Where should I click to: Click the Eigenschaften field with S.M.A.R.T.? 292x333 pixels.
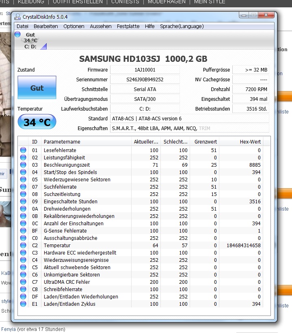point(190,128)
